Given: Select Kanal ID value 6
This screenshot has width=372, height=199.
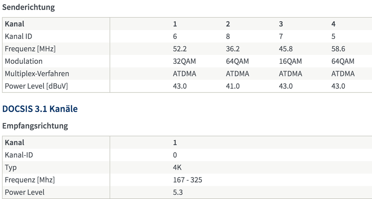Looking at the screenshot, I should (x=175, y=36).
